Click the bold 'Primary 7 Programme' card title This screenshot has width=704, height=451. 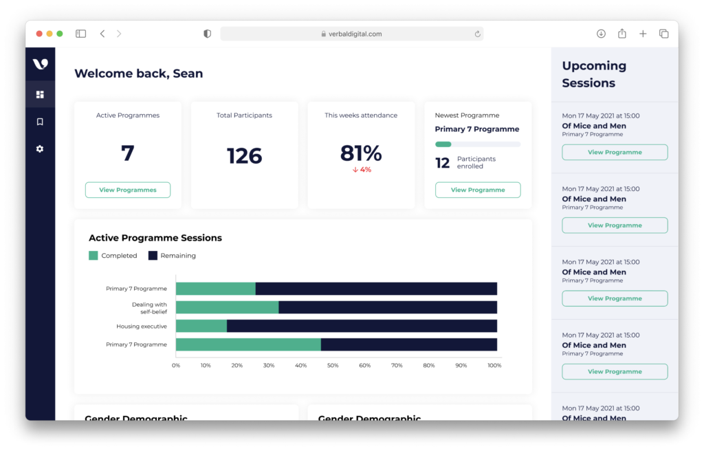point(477,129)
